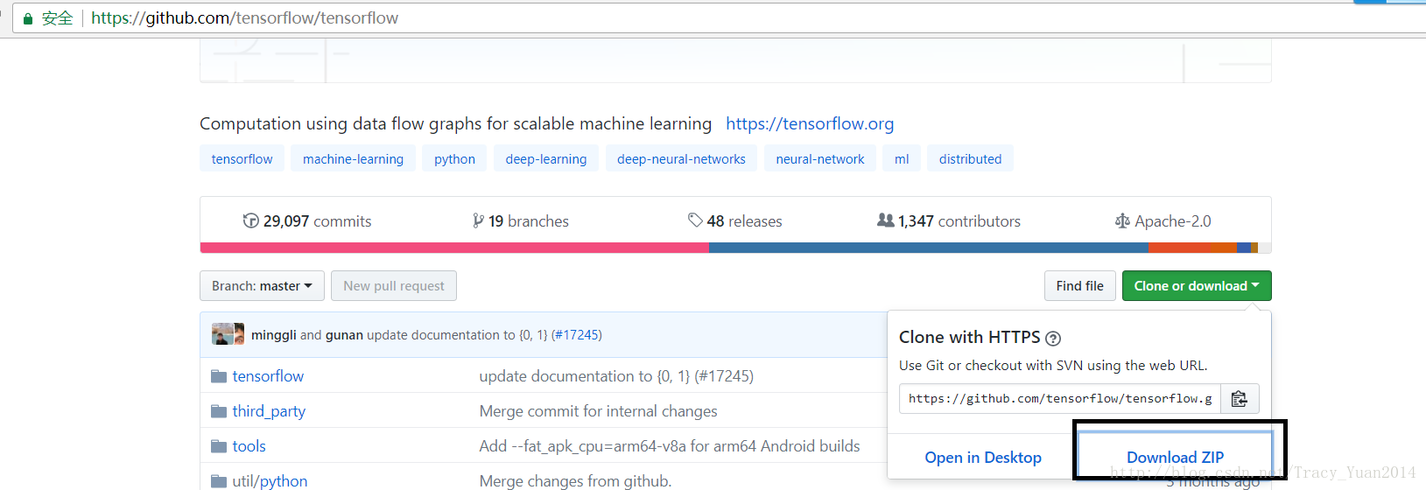Click Download ZIP
Screen dimensions: 1426x490
pyautogui.click(x=1175, y=458)
